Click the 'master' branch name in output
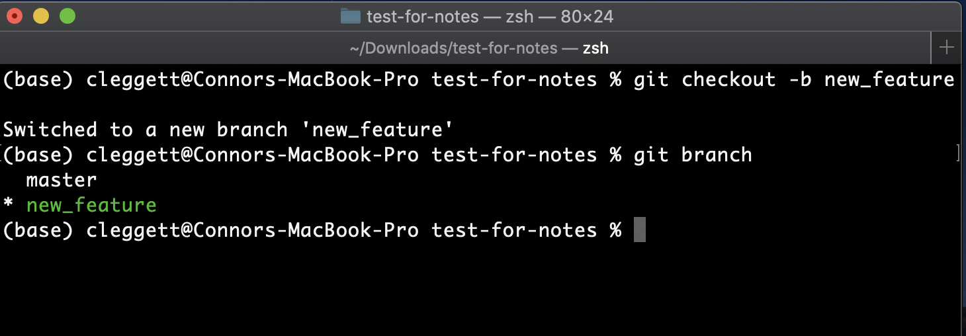The width and height of the screenshot is (966, 336). pos(62,180)
